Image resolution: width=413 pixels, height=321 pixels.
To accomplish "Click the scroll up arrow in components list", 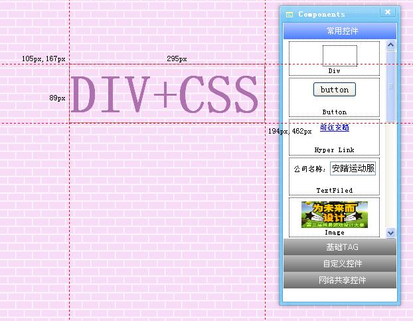I will (390, 45).
